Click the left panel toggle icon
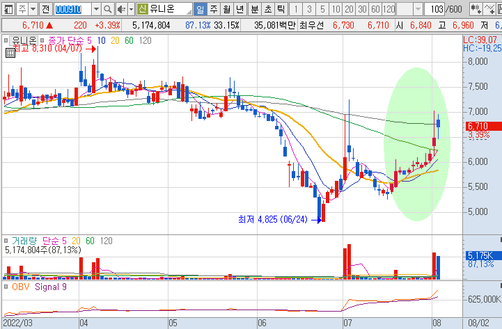The image size is (502, 329). 8,9
